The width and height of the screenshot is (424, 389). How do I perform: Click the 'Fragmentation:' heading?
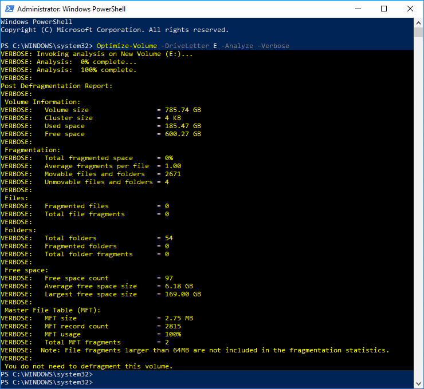(33, 150)
